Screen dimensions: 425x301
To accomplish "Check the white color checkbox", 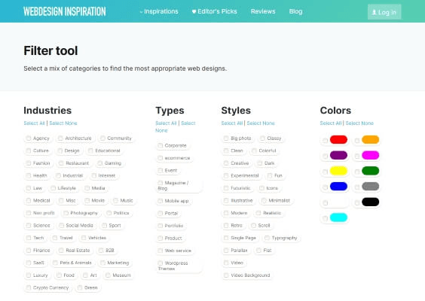I will tap(326, 203).
